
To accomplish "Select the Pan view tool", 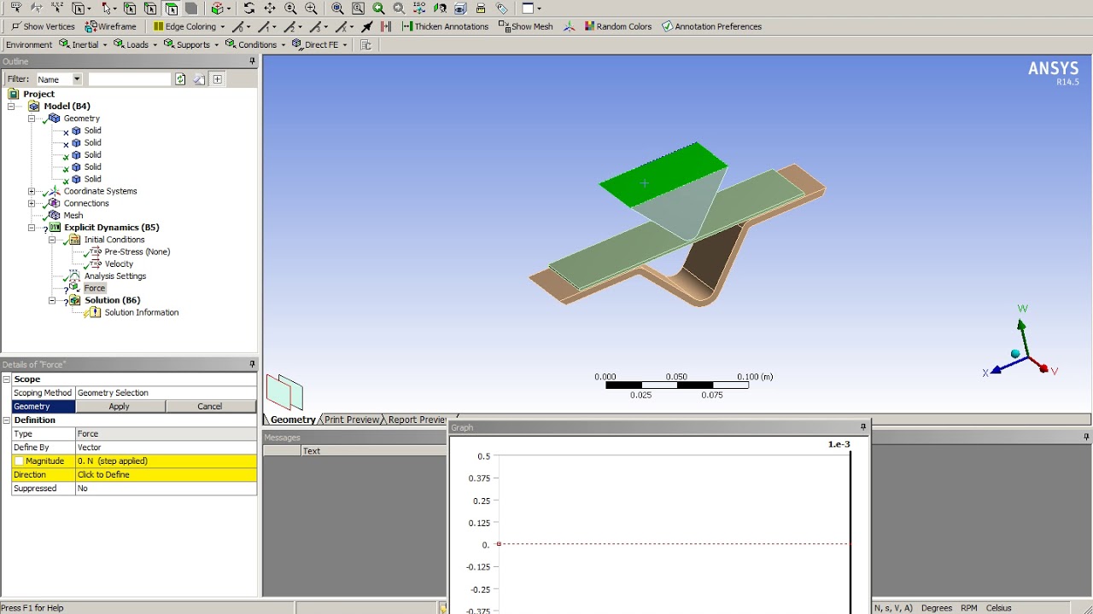I will click(x=270, y=8).
